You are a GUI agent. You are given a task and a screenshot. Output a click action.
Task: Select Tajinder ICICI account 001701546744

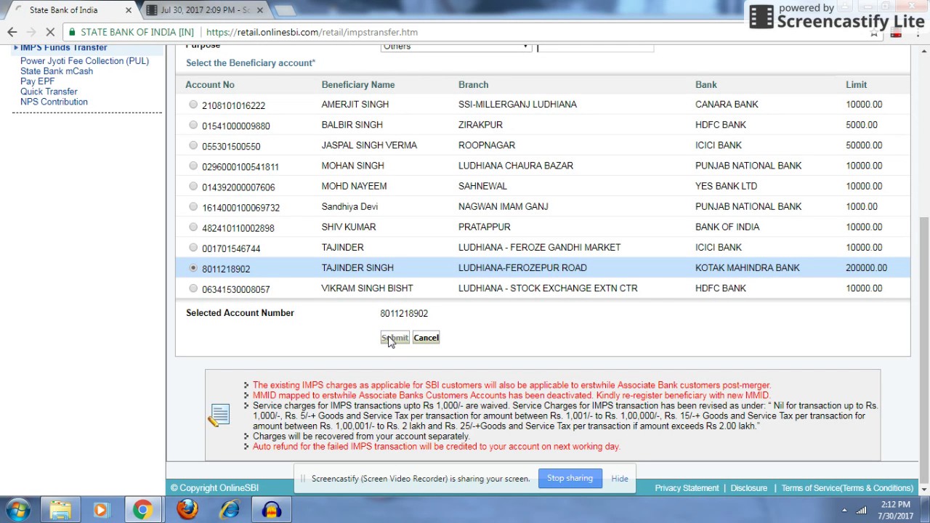(193, 247)
